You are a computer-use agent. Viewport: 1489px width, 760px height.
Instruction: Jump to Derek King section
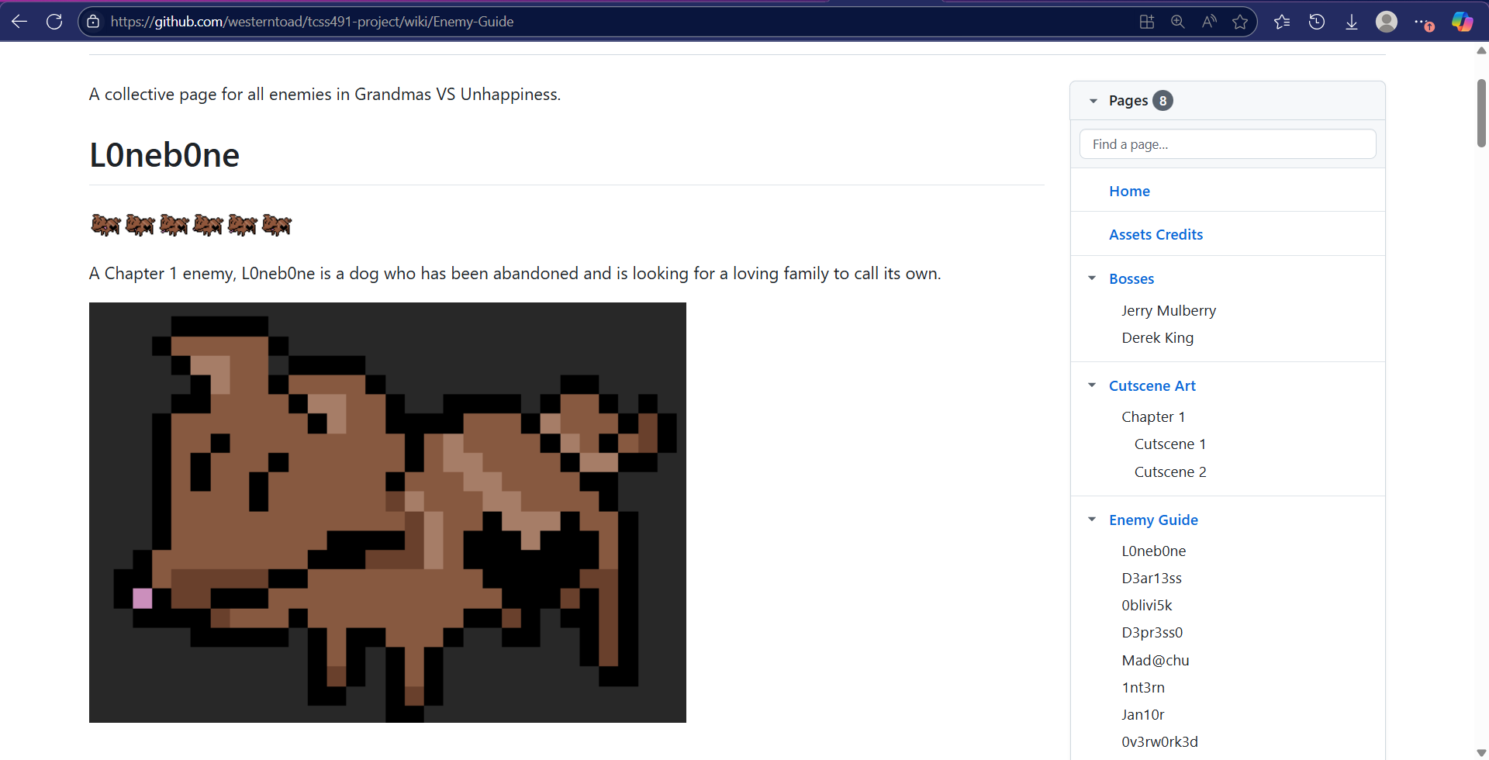1157,337
